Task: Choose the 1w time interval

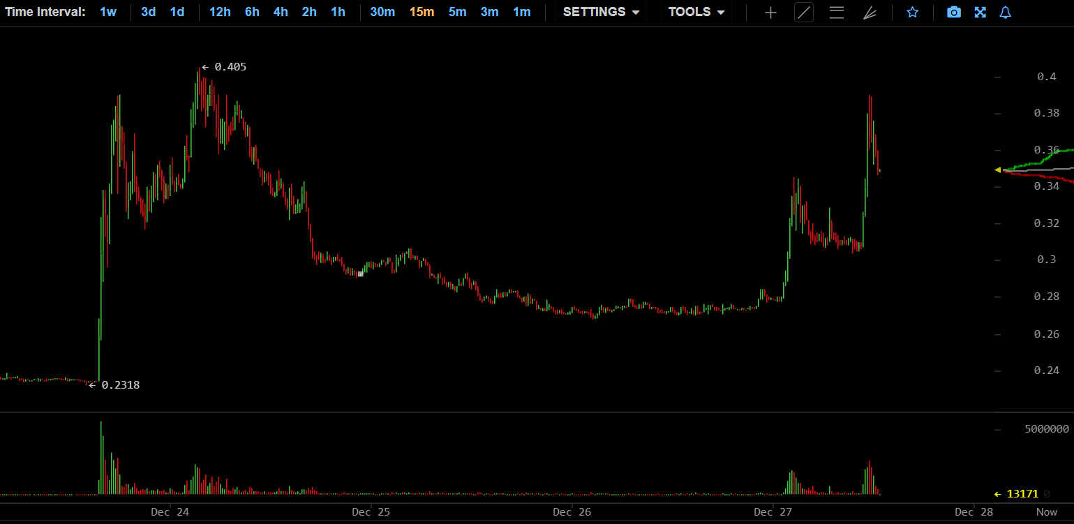Action: pyautogui.click(x=108, y=12)
